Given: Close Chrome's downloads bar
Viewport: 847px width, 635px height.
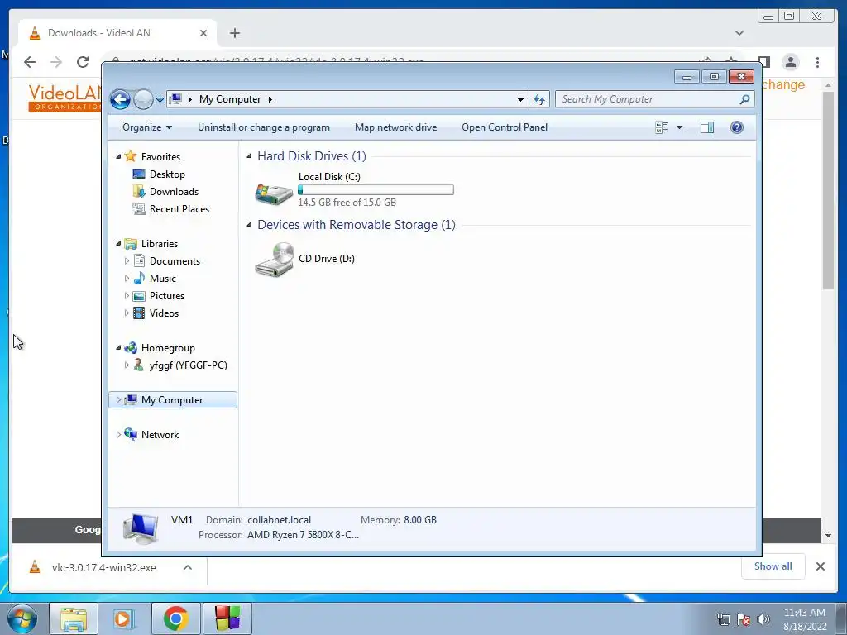Looking at the screenshot, I should coord(820,566).
